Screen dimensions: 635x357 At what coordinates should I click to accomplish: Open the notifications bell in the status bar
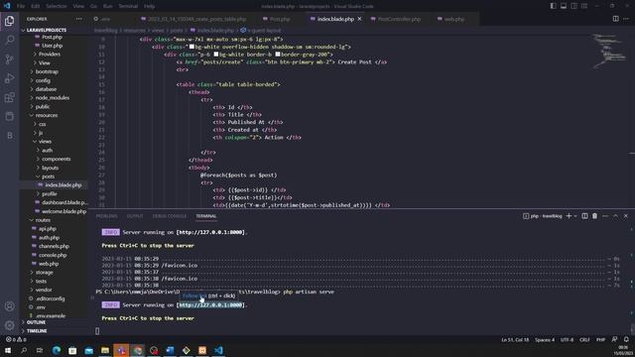click(626, 339)
